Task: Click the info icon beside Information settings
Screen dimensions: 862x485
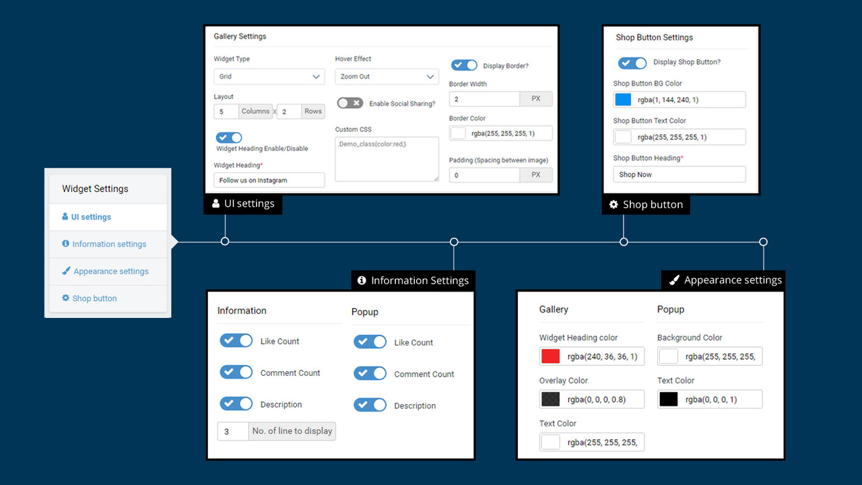Action: pyautogui.click(x=65, y=244)
